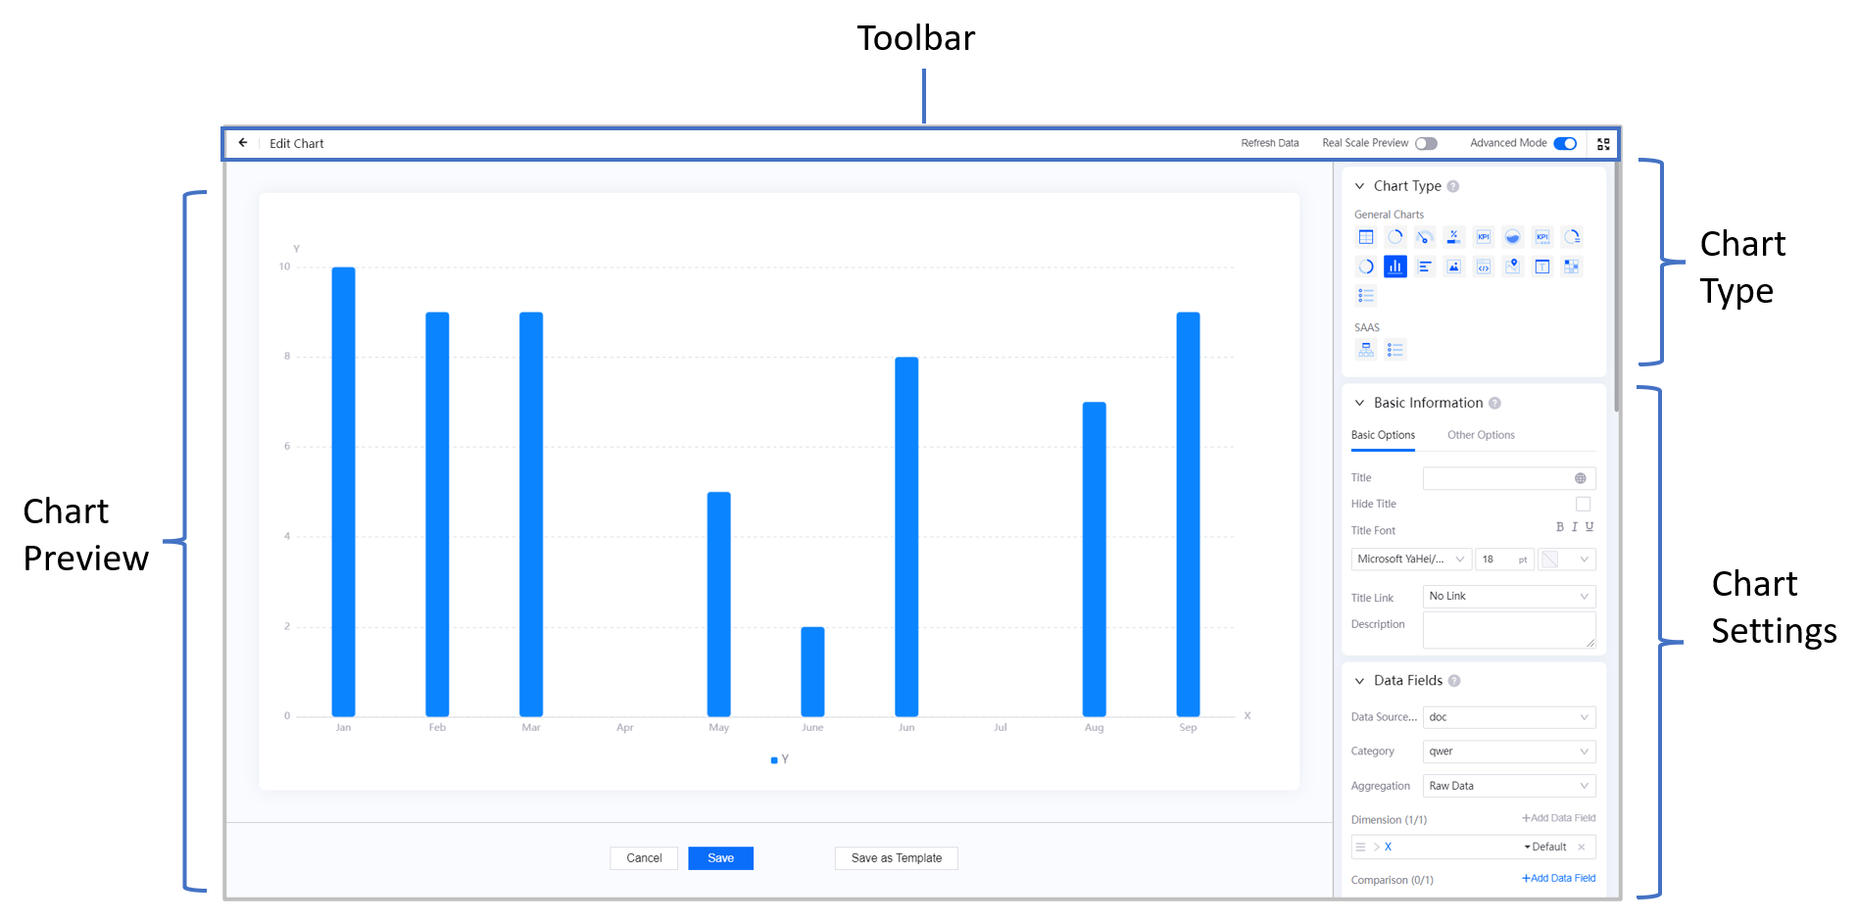Open the Aggregation Raw Data dropdown

(1508, 786)
